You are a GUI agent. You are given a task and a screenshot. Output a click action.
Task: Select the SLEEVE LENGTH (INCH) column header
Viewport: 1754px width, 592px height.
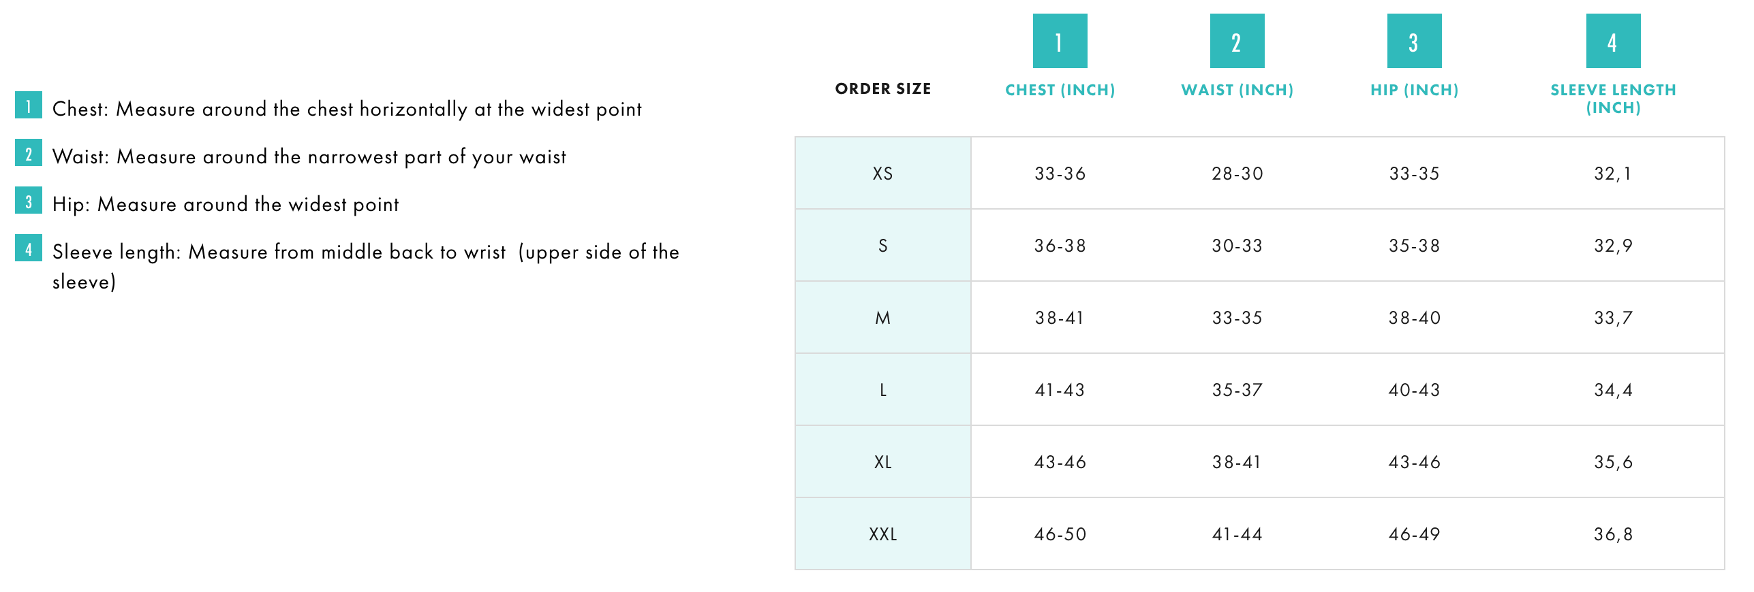[x=1613, y=99]
